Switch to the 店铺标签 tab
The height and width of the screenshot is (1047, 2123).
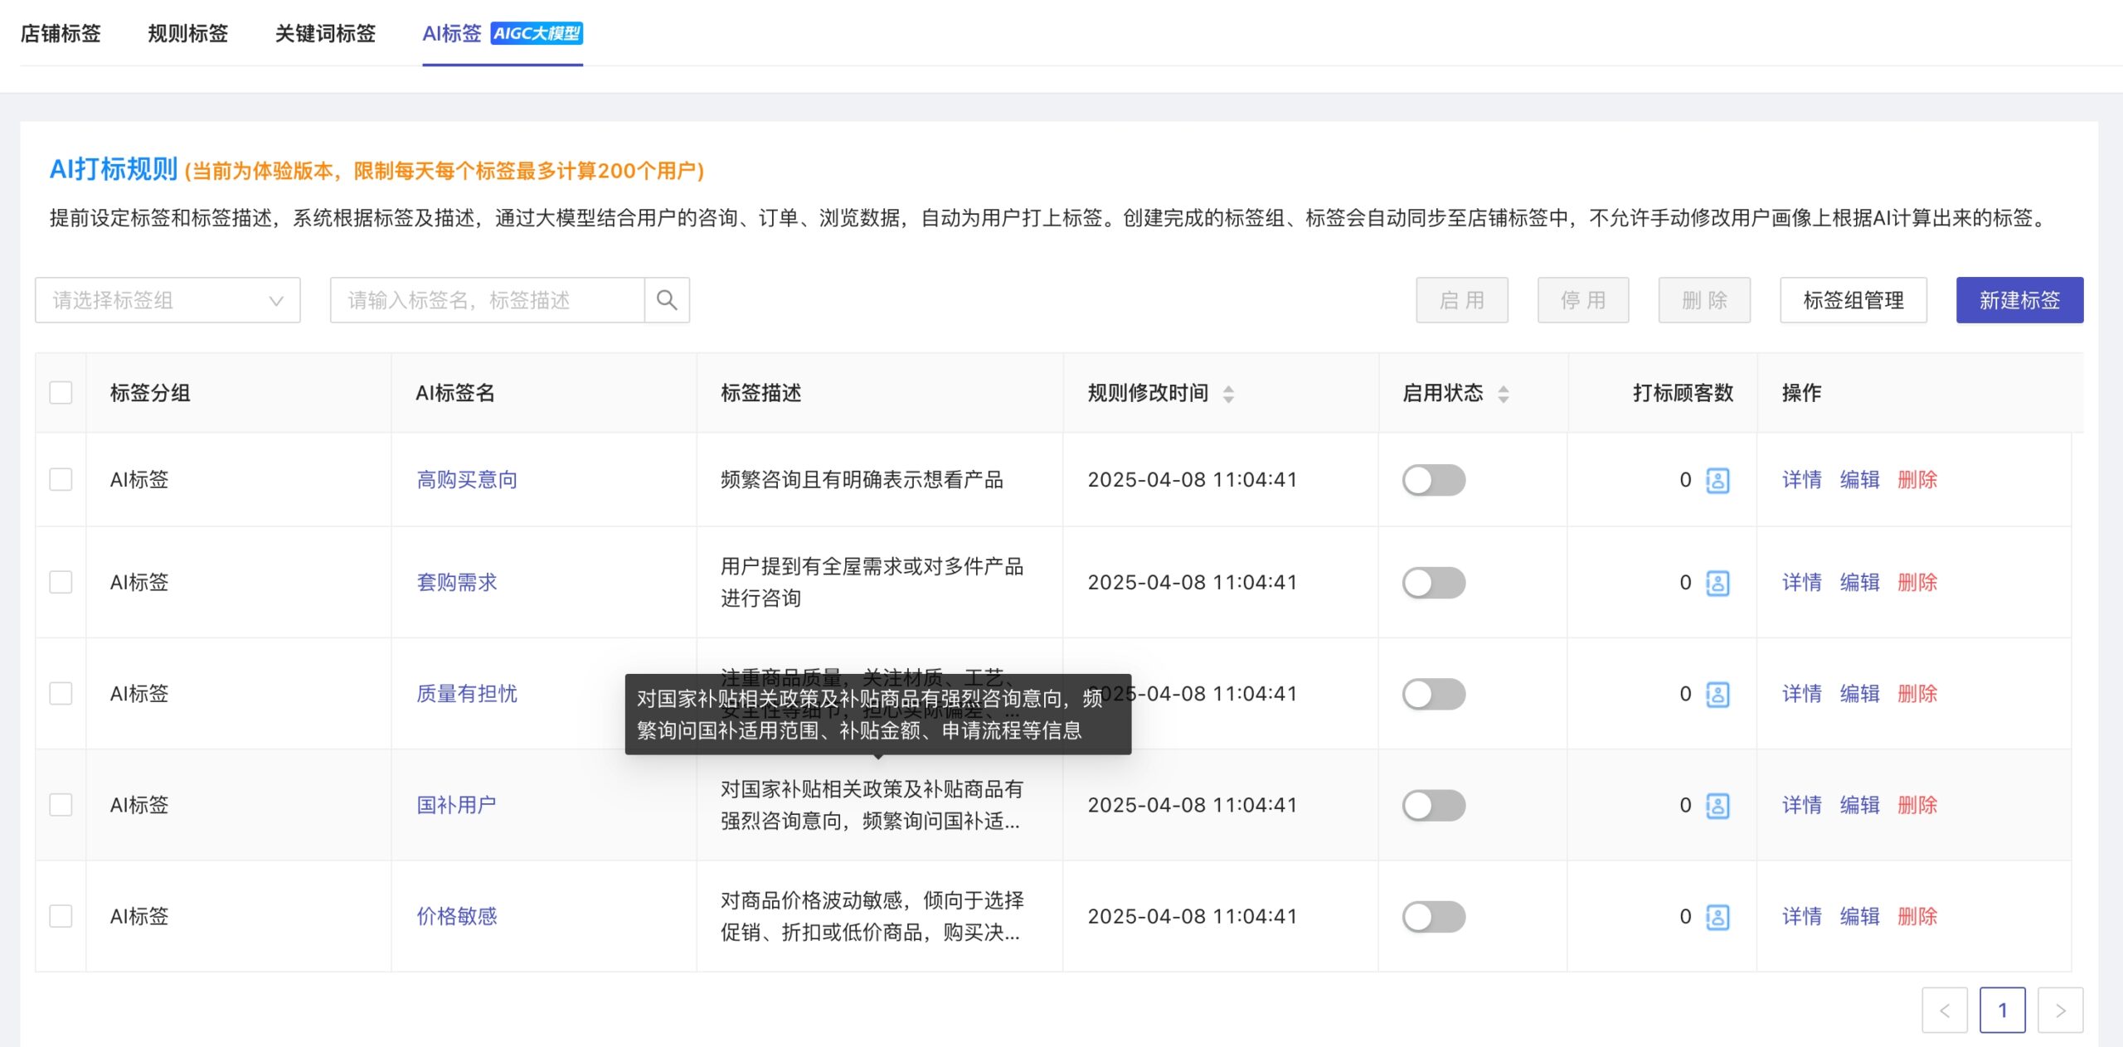coord(61,34)
